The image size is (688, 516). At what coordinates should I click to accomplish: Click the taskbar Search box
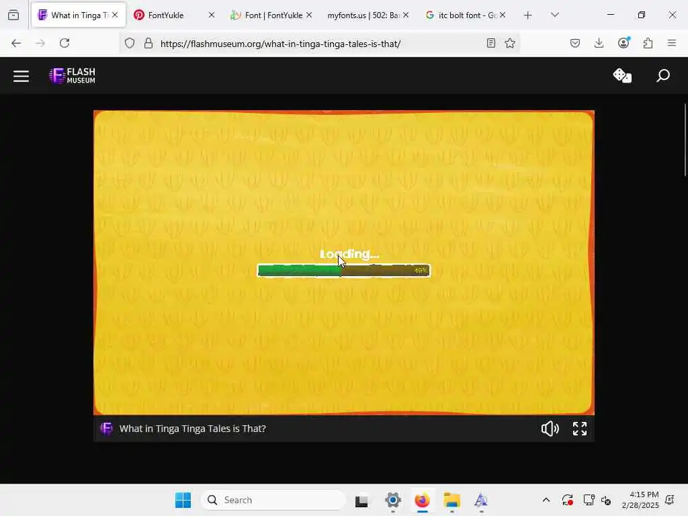(273, 500)
